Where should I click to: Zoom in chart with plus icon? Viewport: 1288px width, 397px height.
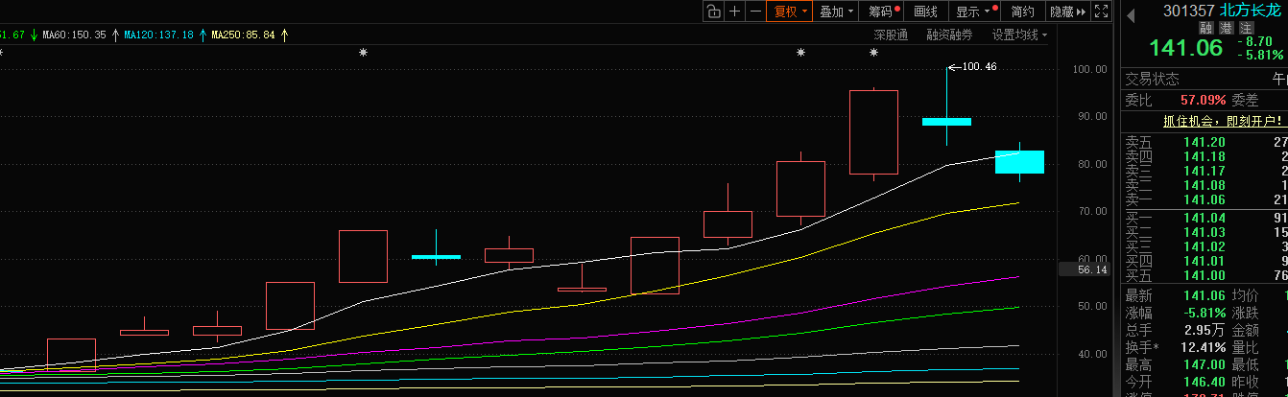click(734, 12)
